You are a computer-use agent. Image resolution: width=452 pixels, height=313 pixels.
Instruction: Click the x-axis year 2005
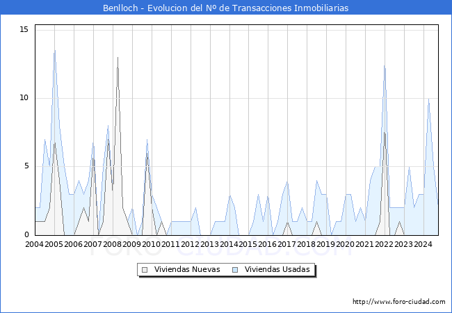coord(54,244)
